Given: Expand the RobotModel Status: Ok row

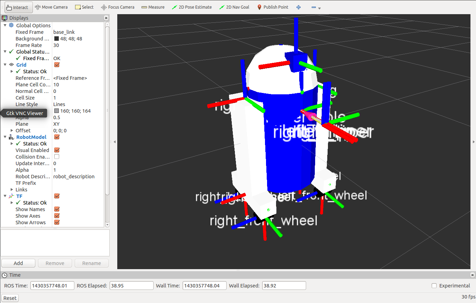Looking at the screenshot, I should (x=12, y=144).
